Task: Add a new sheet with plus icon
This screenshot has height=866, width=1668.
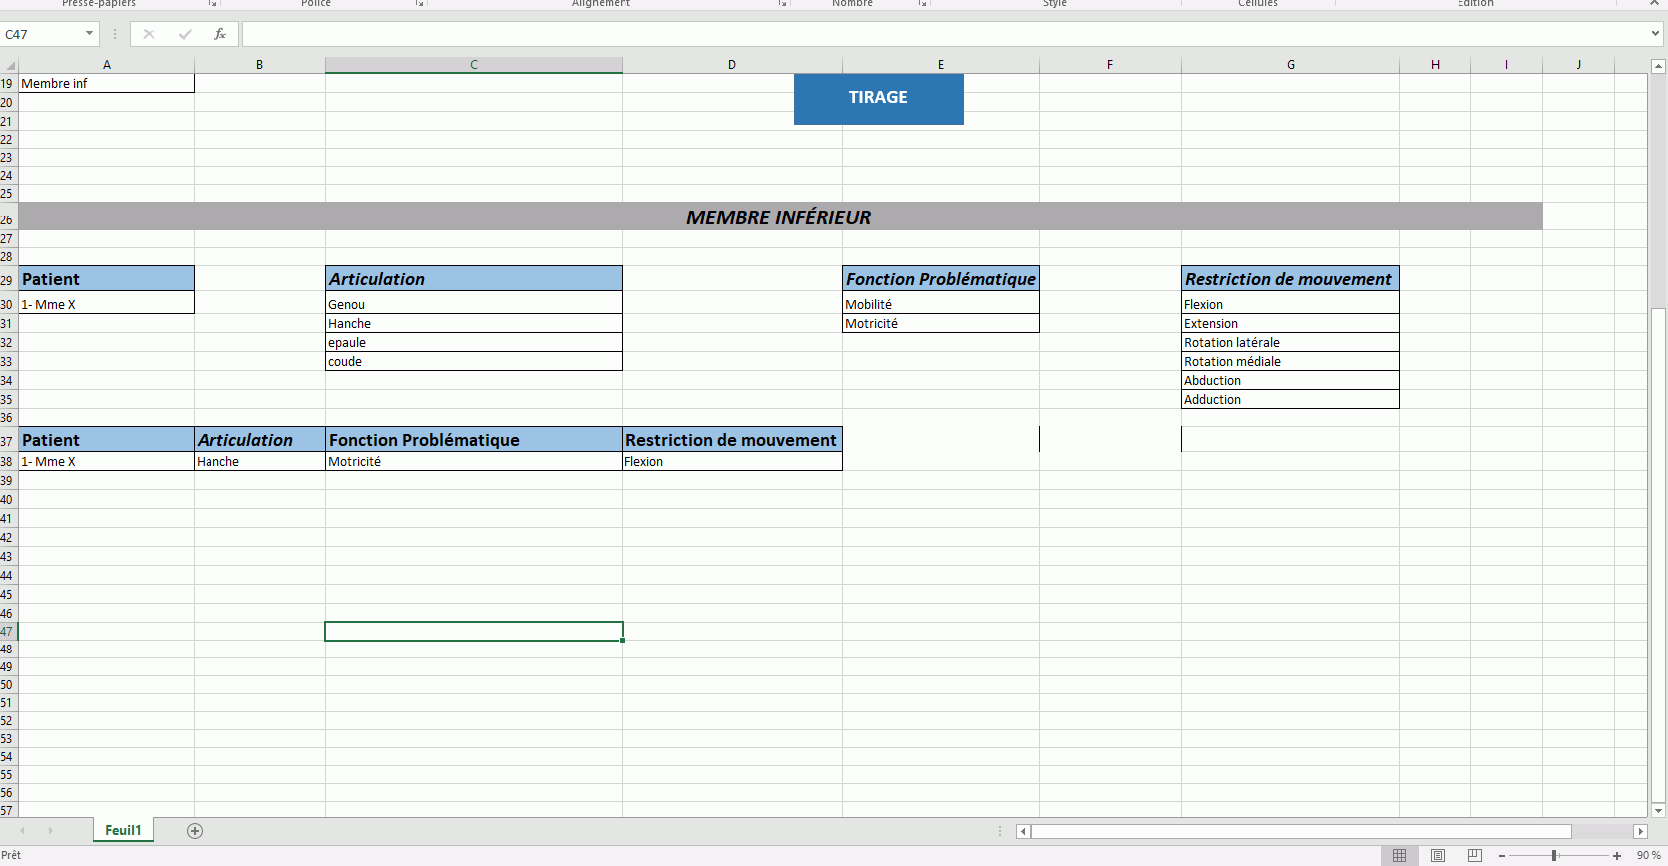Action: [195, 831]
